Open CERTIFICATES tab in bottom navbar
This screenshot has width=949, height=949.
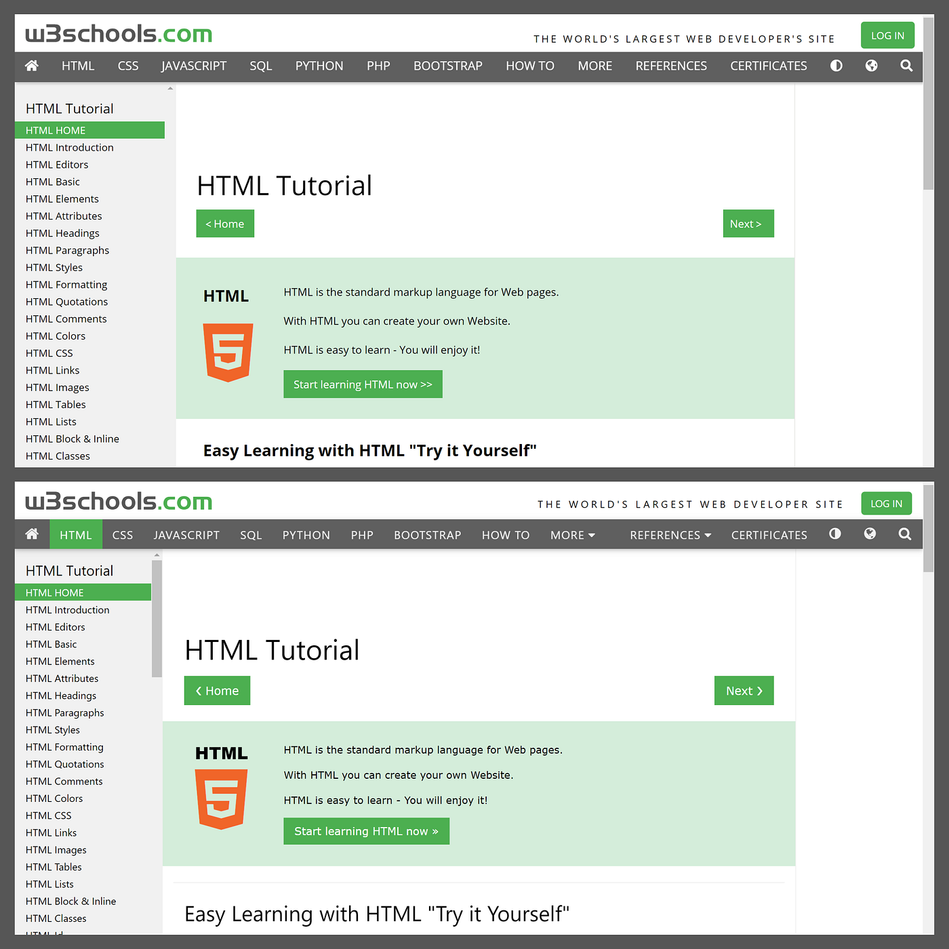click(769, 535)
